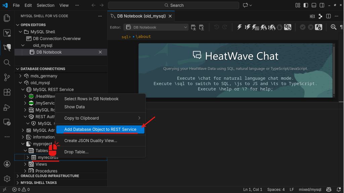Open the Copilot chat icon in title bar
344x193 pixels.
[x=245, y=5]
